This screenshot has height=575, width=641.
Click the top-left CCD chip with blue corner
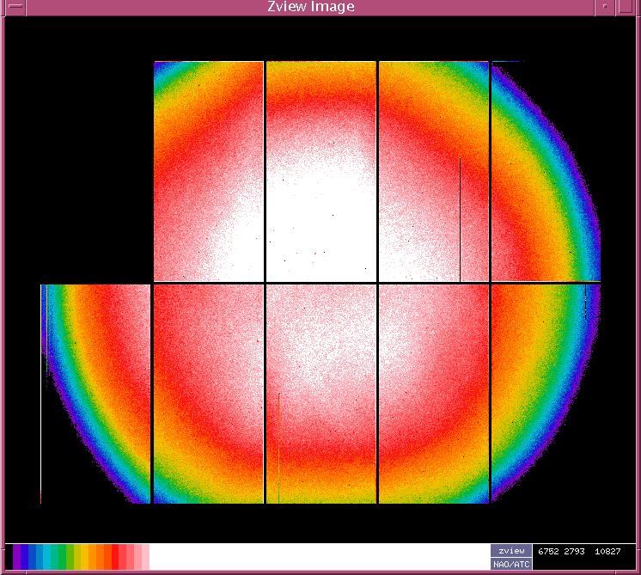pyautogui.click(x=209, y=171)
